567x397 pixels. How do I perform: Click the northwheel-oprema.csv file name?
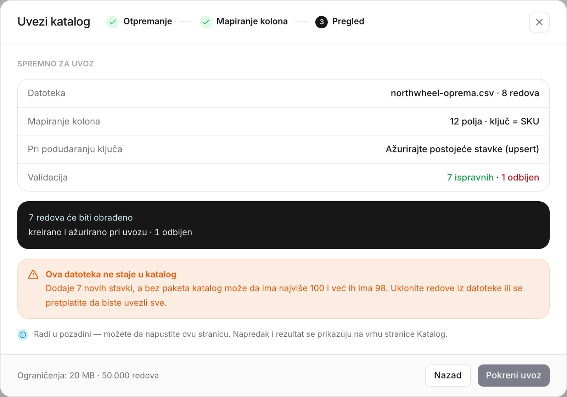click(x=442, y=93)
